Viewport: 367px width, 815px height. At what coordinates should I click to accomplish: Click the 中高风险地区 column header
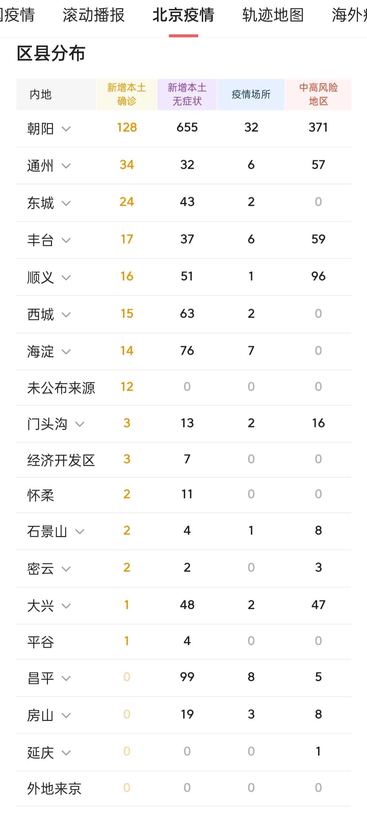click(x=318, y=94)
